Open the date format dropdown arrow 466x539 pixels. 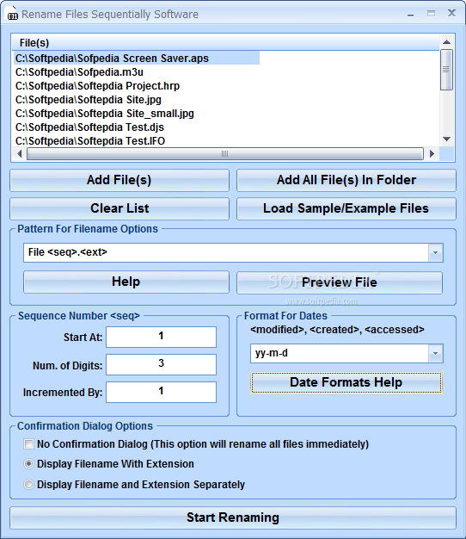click(436, 353)
